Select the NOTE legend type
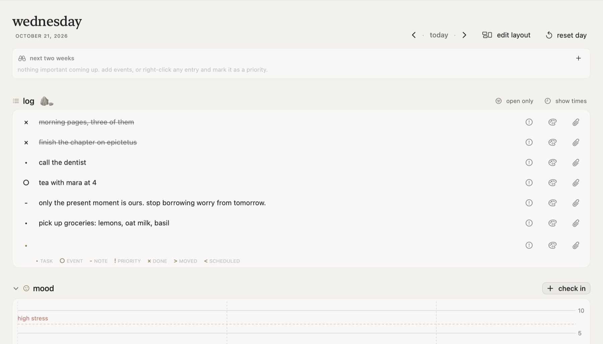 98,261
